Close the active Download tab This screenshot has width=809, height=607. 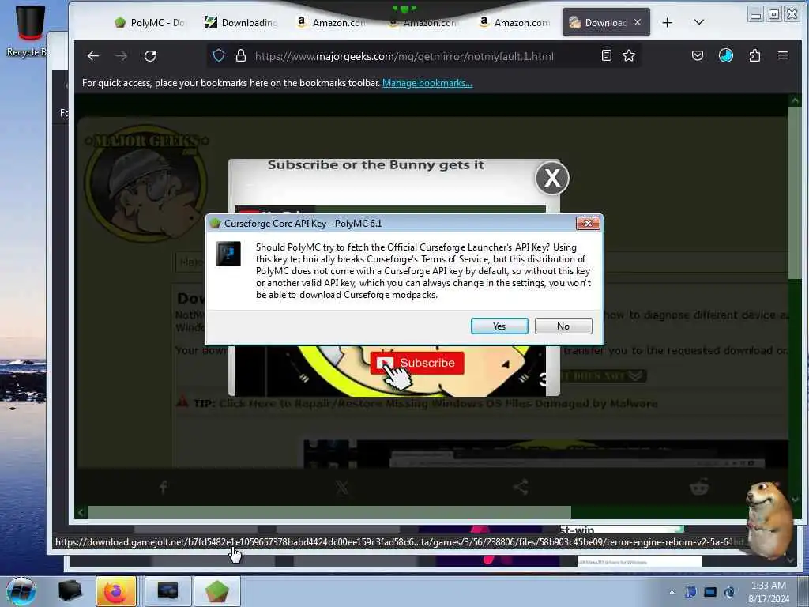point(638,22)
